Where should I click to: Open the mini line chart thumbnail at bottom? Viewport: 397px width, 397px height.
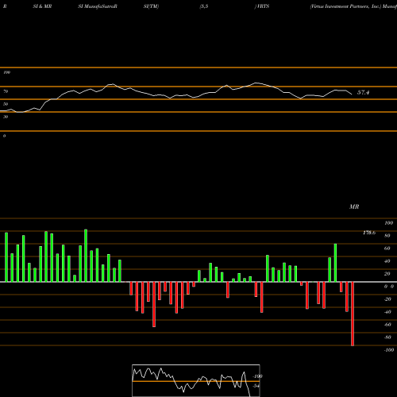196,380
